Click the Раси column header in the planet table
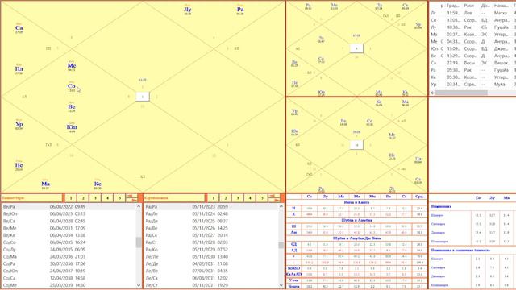 click(x=469, y=6)
